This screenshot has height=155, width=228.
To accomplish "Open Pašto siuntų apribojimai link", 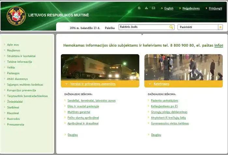I will 83,118.
